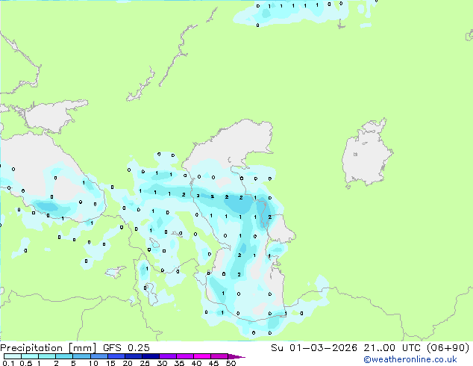Click the 'GFS 0.25' model label
The image size is (473, 366).
[x=126, y=348]
